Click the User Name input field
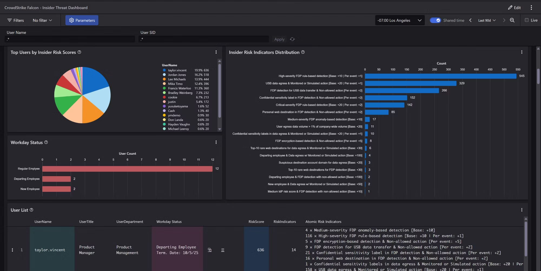 70,39
